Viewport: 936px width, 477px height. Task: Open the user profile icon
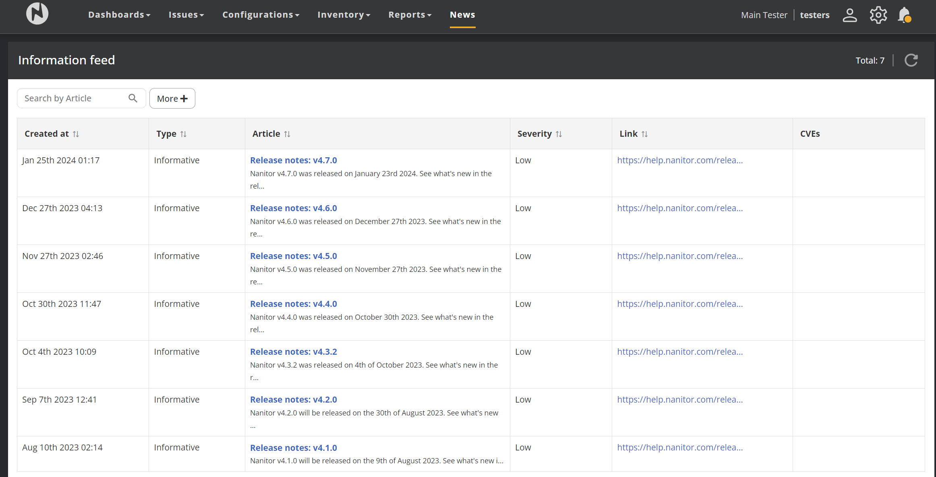pos(849,15)
